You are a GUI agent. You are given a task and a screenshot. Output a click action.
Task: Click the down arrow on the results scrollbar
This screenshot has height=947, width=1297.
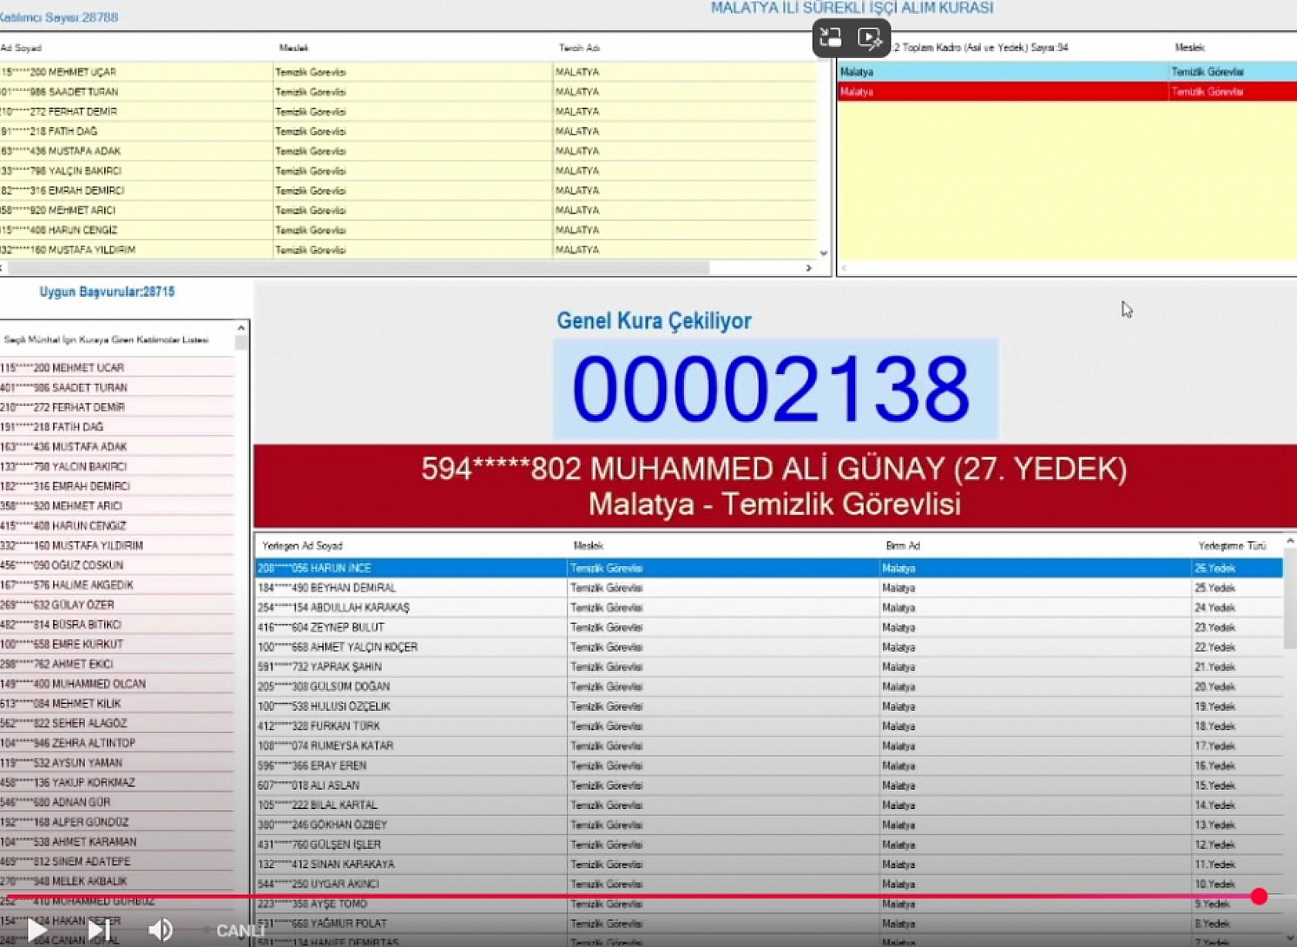(1290, 938)
